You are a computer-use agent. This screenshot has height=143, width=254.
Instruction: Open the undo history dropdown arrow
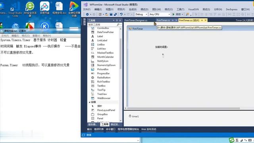click(x=125, y=14)
